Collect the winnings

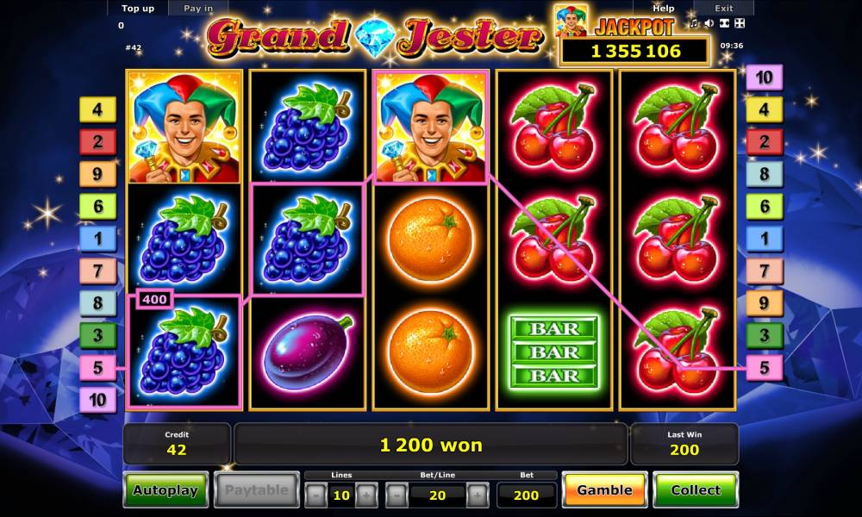[696, 489]
